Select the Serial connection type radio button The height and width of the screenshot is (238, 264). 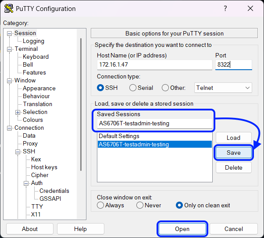point(133,88)
